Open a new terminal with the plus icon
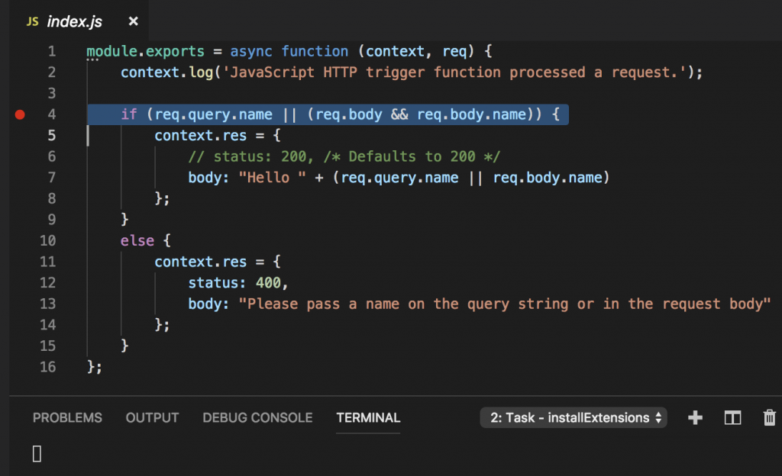Image resolution: width=782 pixels, height=476 pixels. click(695, 417)
